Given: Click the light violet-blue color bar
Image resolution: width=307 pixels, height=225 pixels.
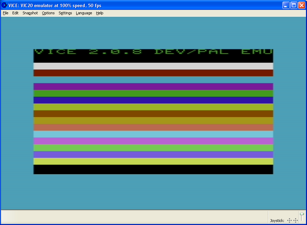Looking at the screenshot, I should [x=153, y=155].
